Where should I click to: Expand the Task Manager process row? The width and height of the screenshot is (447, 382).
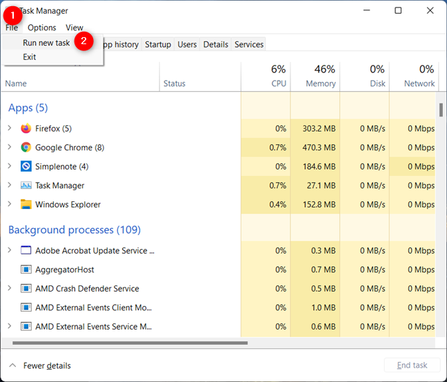[10, 185]
